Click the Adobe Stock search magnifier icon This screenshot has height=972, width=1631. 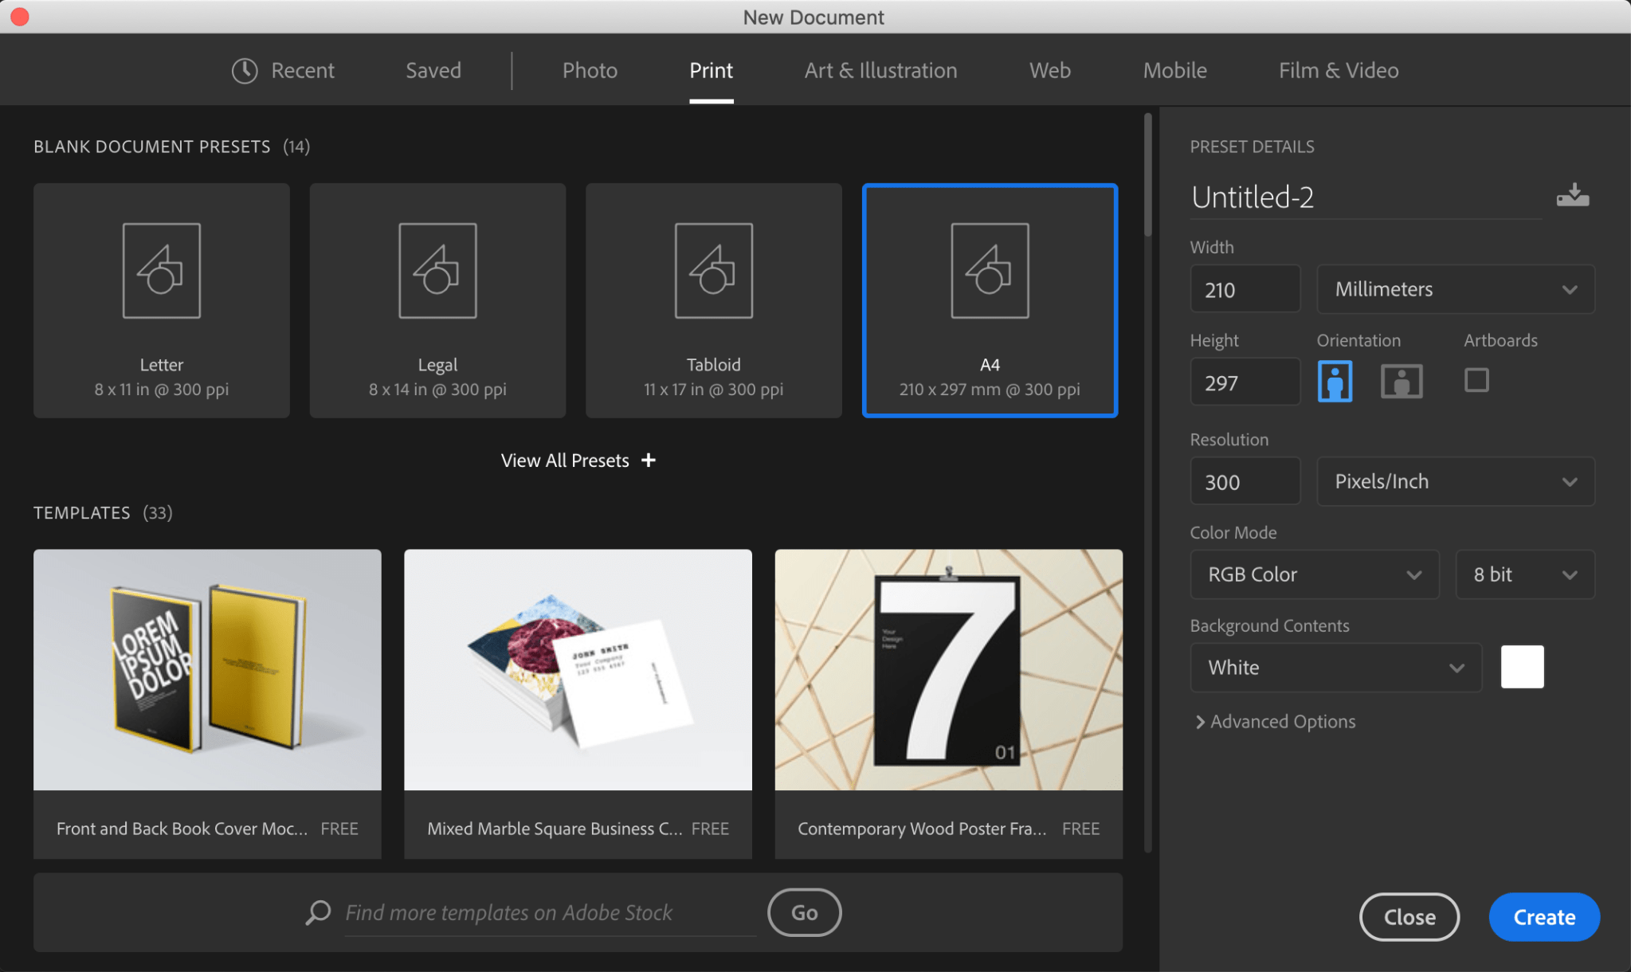[318, 912]
